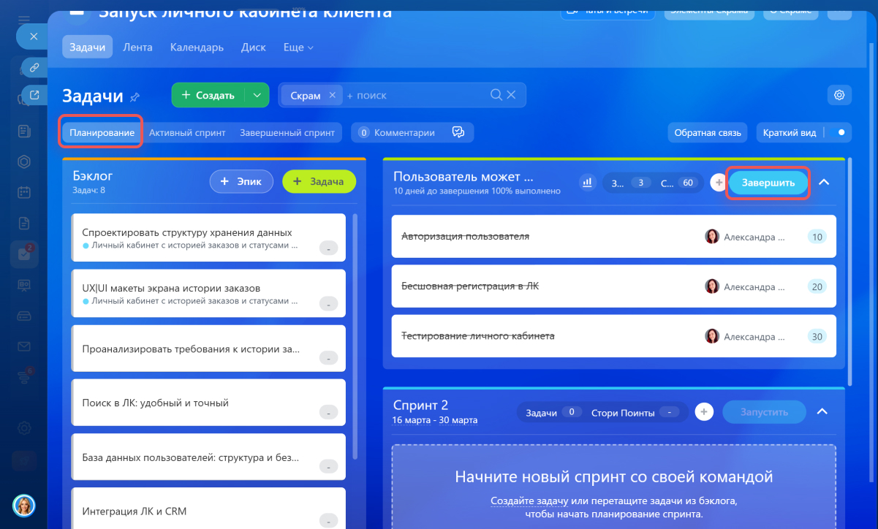Collapse the first sprint with chevron
Image resolution: width=878 pixels, height=529 pixels.
pyautogui.click(x=824, y=183)
